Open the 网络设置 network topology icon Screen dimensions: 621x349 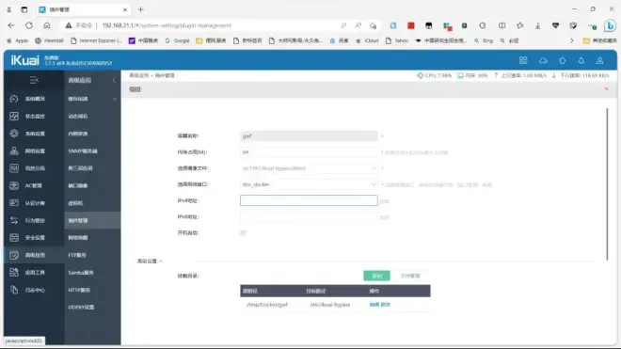click(14, 151)
